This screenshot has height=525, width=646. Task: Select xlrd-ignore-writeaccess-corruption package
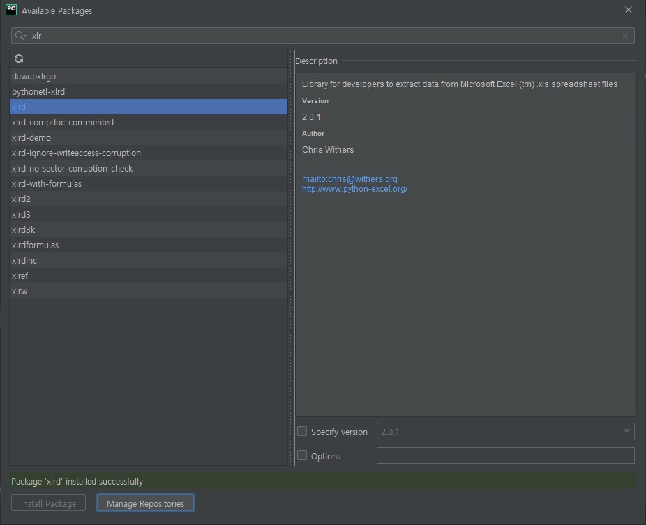[149, 153]
